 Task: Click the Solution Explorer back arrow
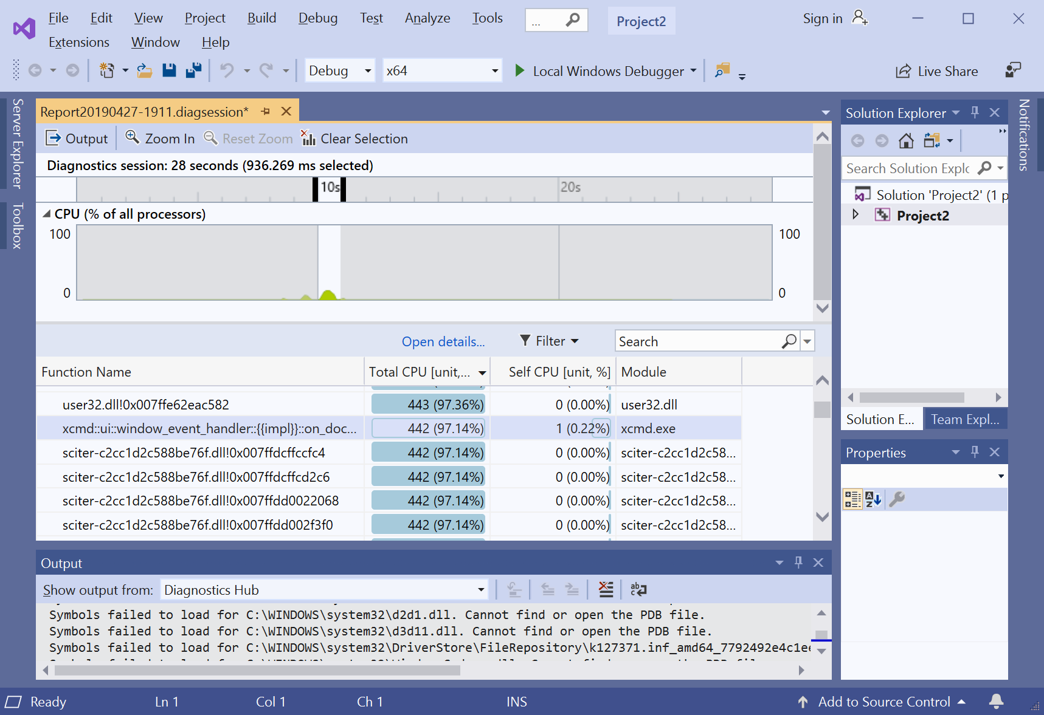(857, 141)
